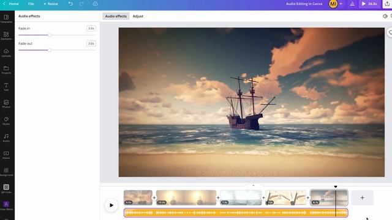Select the last highlighted timeline clip

coord(329,197)
